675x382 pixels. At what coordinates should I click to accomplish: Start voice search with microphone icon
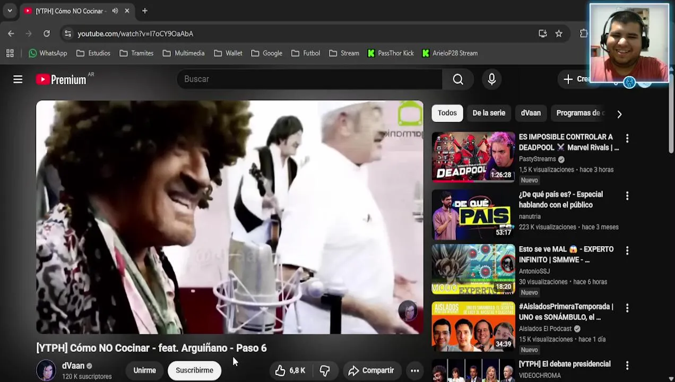tap(492, 79)
